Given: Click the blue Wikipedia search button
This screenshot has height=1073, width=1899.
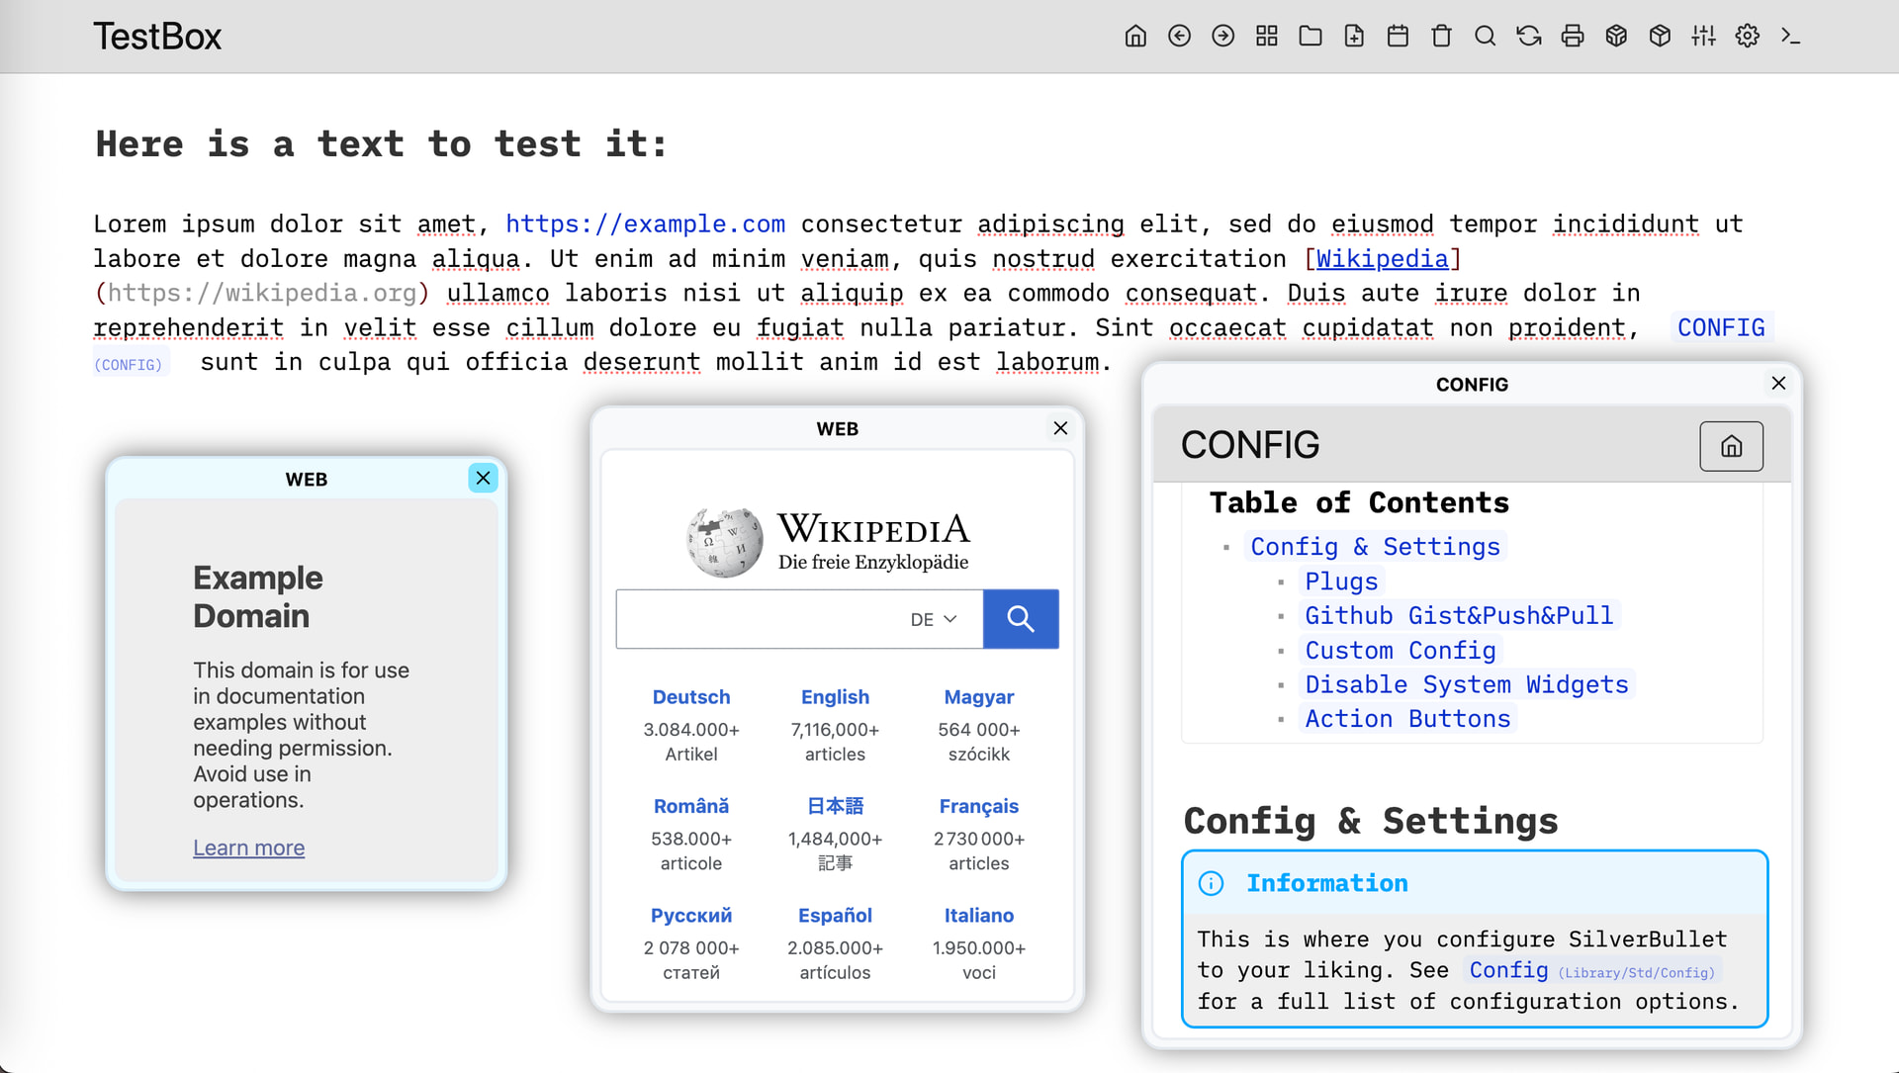Looking at the screenshot, I should (x=1021, y=619).
